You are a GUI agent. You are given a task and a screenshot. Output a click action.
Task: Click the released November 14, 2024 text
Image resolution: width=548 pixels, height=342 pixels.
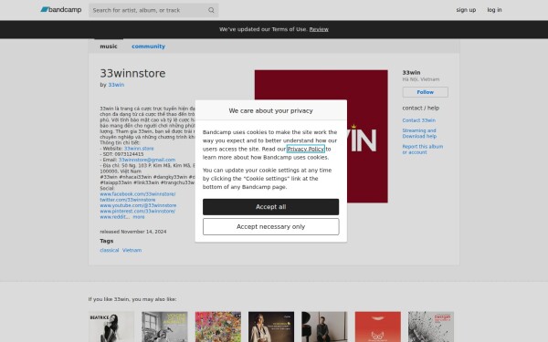click(132, 232)
